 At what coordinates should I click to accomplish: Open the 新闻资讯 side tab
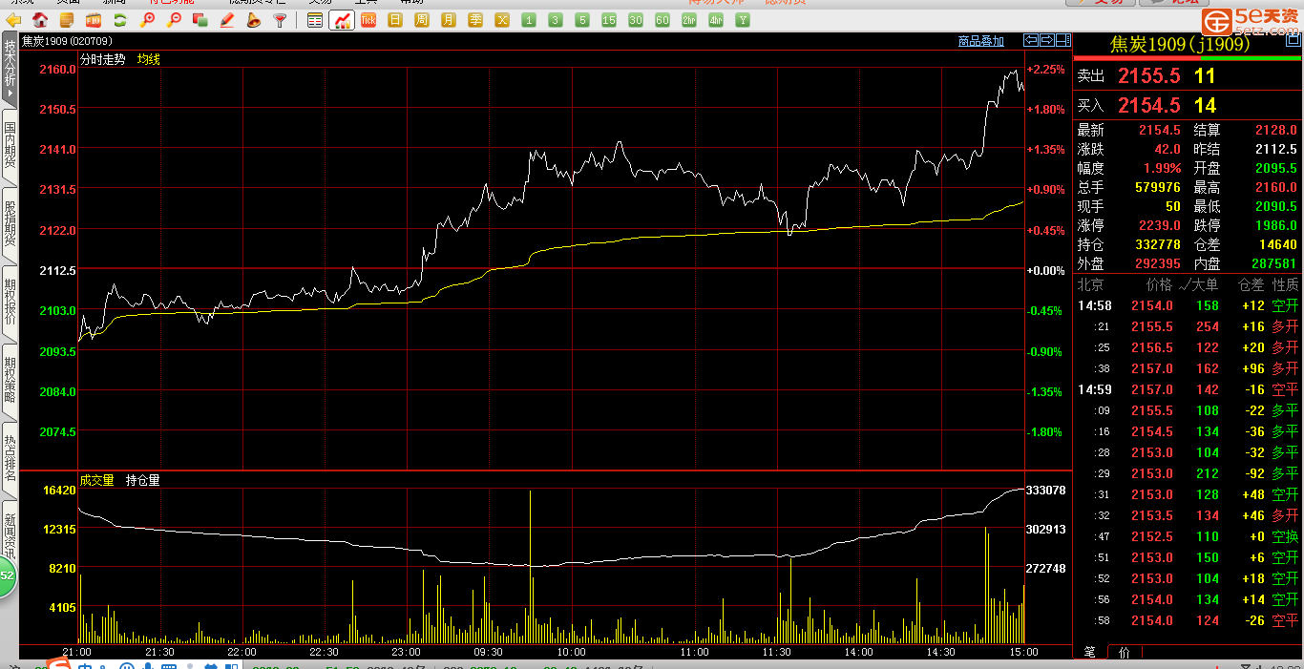click(10, 534)
